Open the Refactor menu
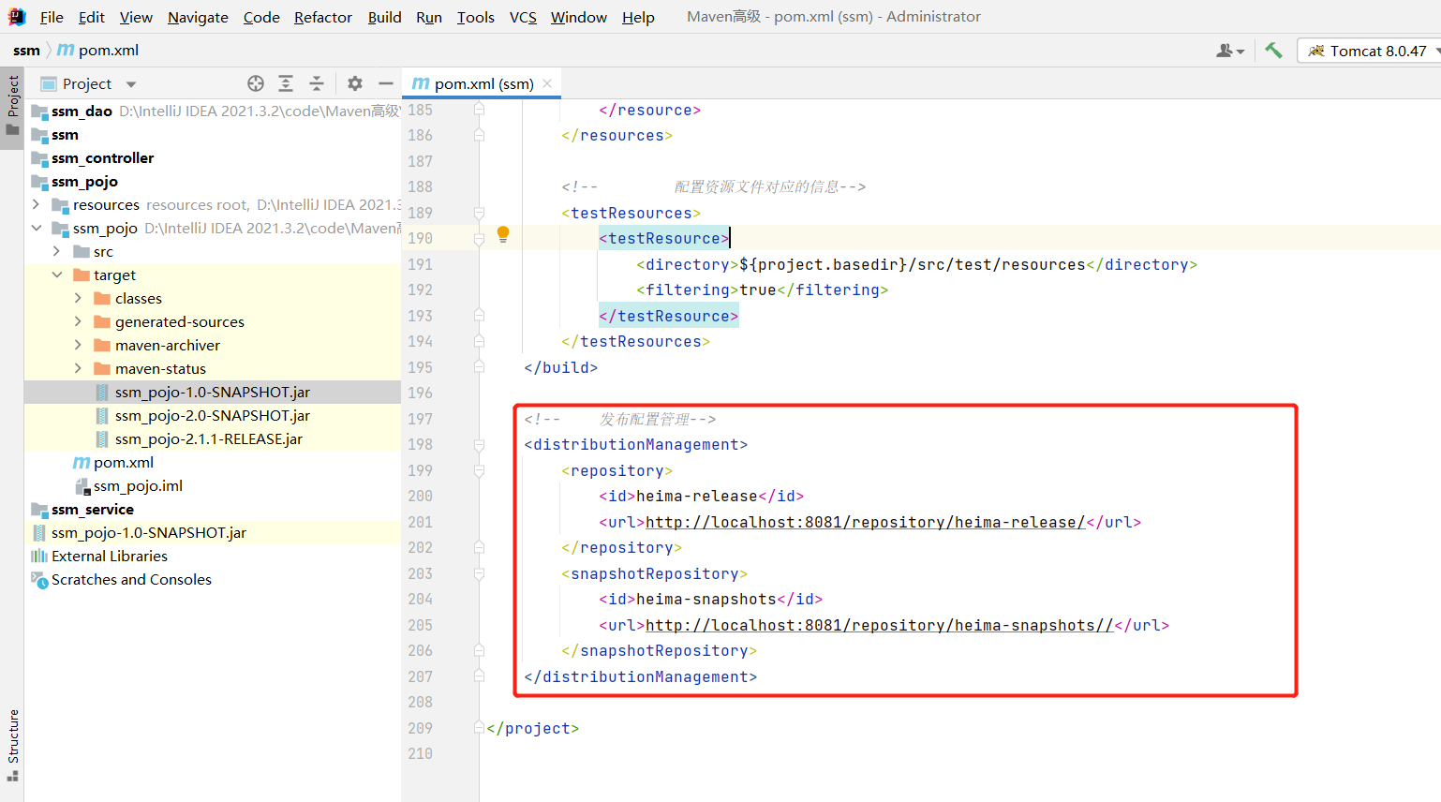This screenshot has height=802, width=1441. [323, 17]
